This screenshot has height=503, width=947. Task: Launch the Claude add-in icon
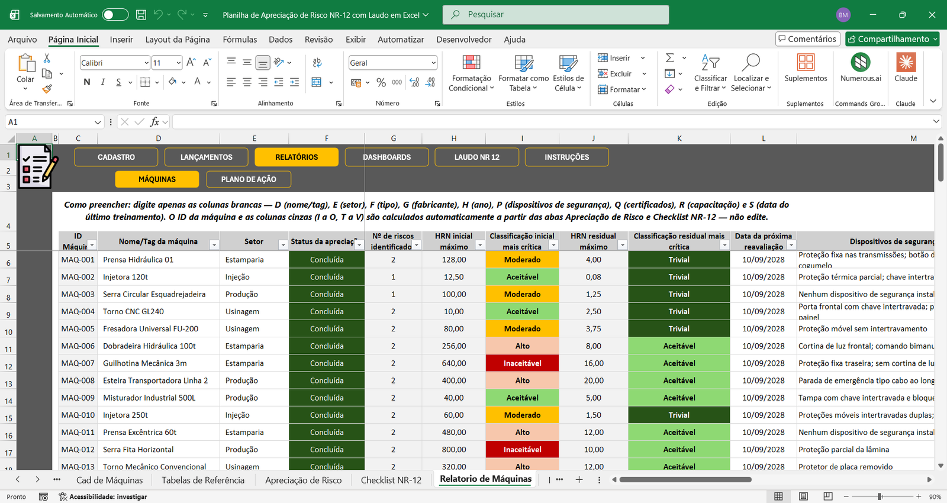point(906,62)
